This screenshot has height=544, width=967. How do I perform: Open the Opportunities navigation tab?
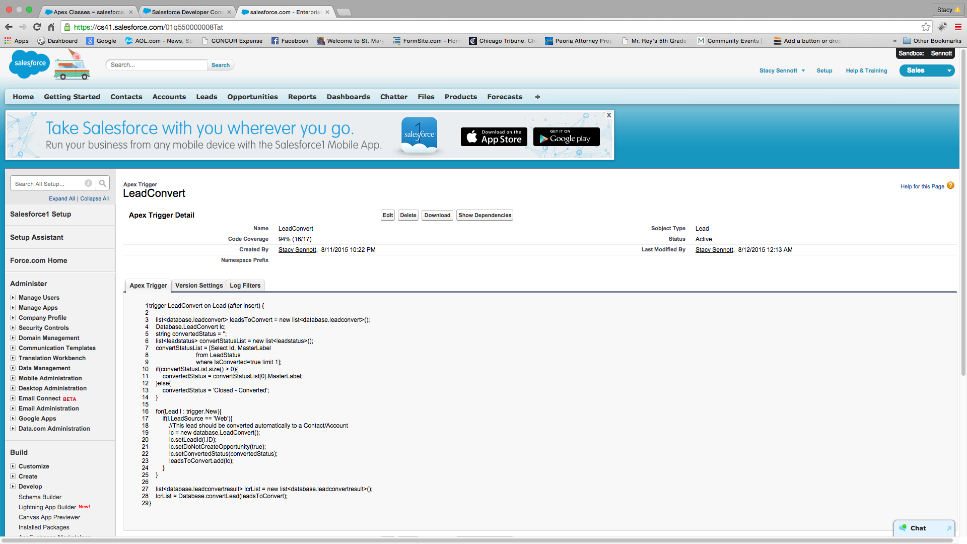pyautogui.click(x=252, y=97)
